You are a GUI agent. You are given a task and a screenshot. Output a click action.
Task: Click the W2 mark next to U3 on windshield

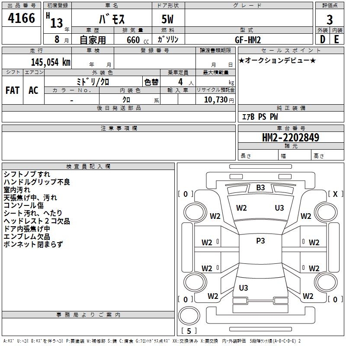pos(241,208)
